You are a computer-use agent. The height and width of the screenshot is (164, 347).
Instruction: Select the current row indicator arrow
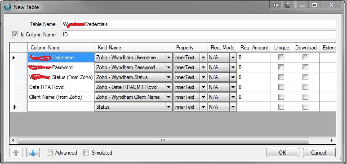(14, 58)
